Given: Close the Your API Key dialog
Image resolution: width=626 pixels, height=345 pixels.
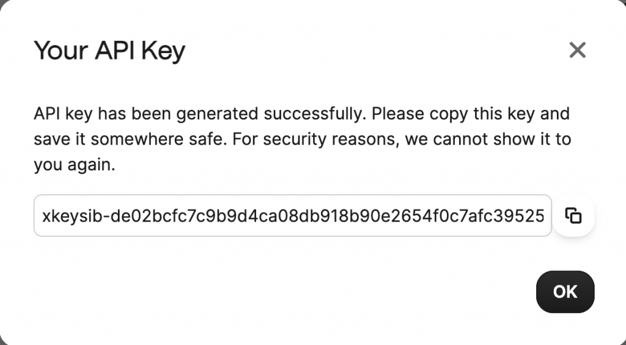Looking at the screenshot, I should click(577, 50).
